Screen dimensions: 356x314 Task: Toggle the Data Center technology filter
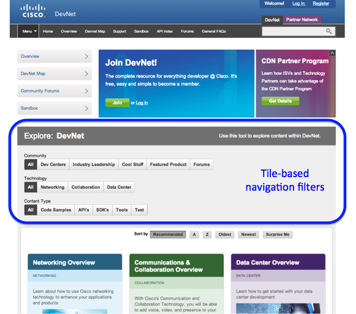pyautogui.click(x=119, y=187)
